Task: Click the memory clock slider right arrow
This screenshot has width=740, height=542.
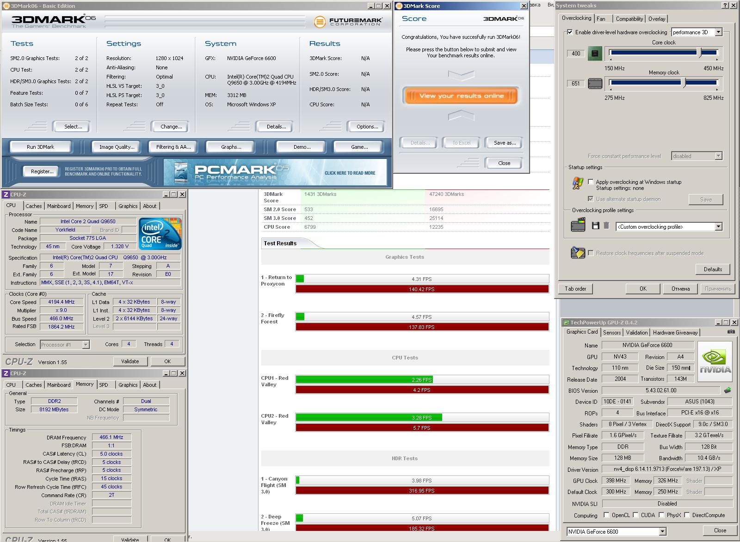Action: coord(716,89)
